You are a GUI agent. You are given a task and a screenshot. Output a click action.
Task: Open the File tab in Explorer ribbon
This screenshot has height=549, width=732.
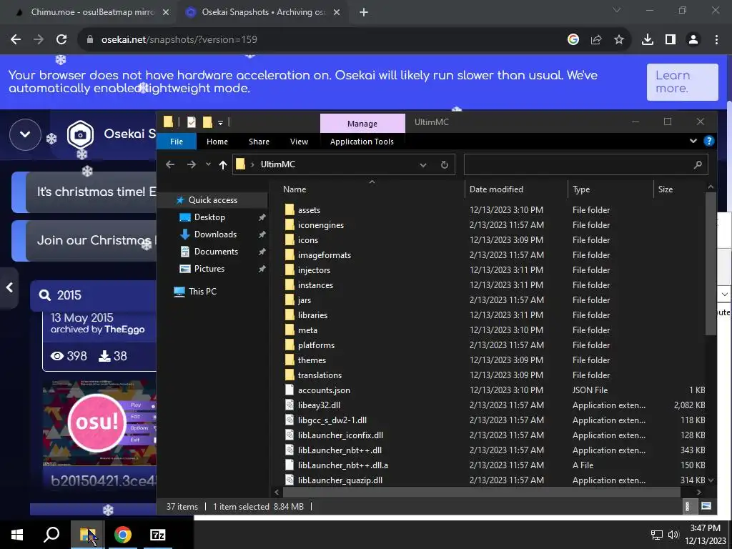pyautogui.click(x=177, y=142)
